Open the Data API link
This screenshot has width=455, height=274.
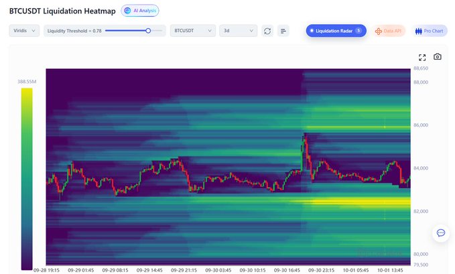pyautogui.click(x=388, y=31)
